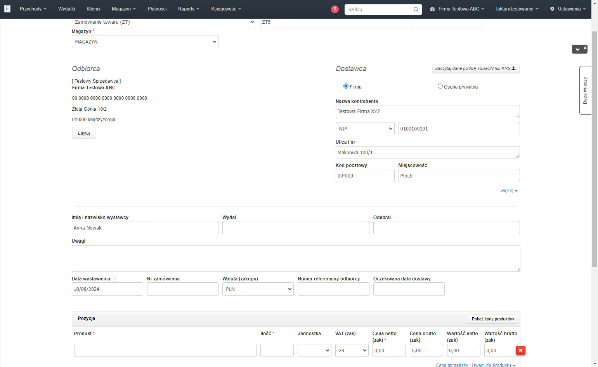Open the VAT (zak) 23 dropdown
This screenshot has width=598, height=367.
click(x=352, y=350)
